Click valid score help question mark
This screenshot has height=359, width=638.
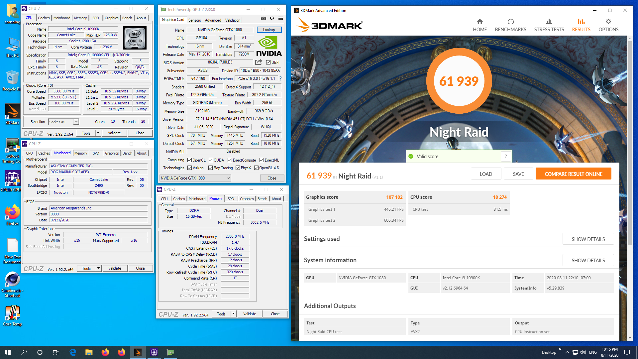(506, 156)
